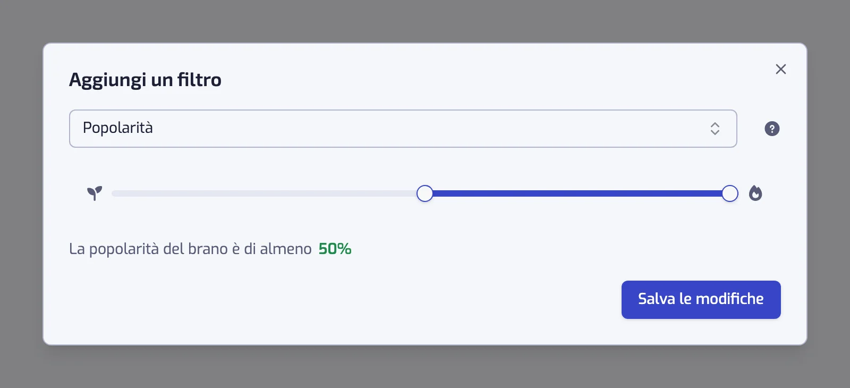850x388 pixels.
Task: Click the green 50% value
Action: (335, 249)
